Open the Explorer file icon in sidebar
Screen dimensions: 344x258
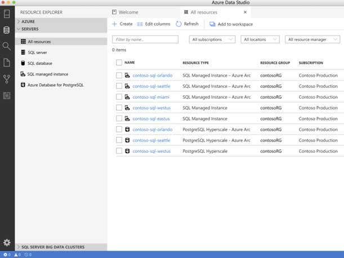click(7, 63)
